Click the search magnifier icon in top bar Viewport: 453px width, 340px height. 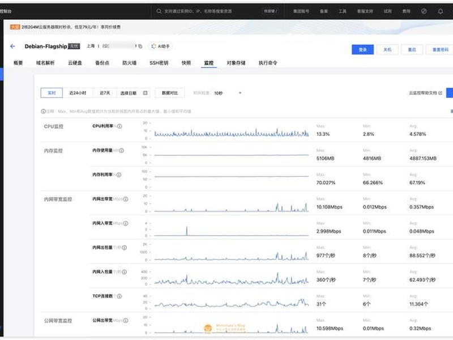tap(159, 11)
